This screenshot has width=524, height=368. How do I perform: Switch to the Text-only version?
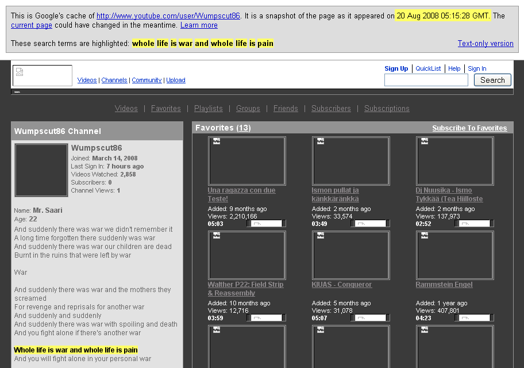[486, 44]
